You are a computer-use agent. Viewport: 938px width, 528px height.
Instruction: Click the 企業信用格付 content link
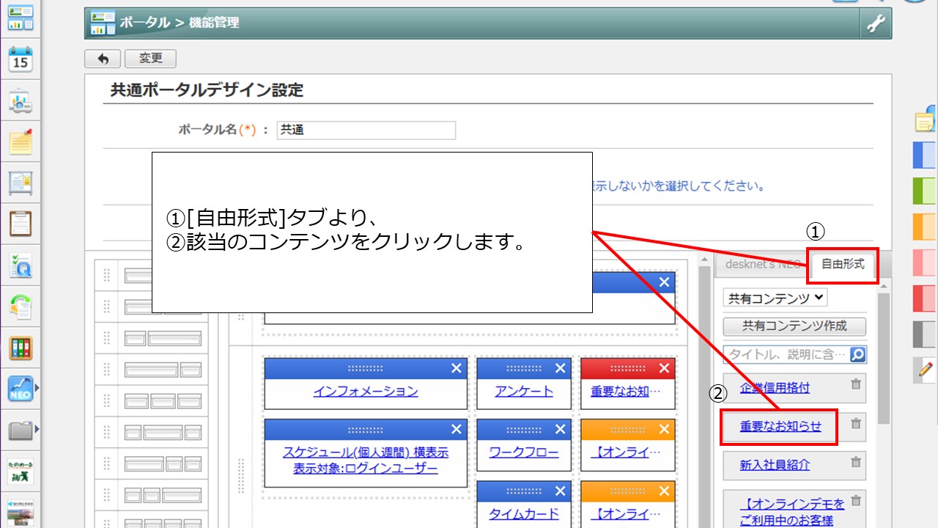pos(775,388)
